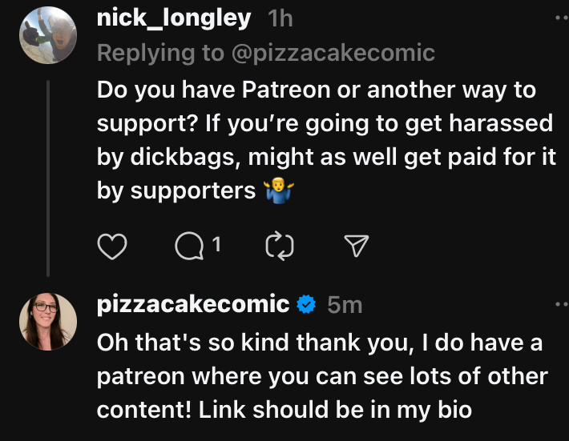Image resolution: width=569 pixels, height=441 pixels.
Task: Open replies using the comment bubble icon
Action: coord(189,246)
